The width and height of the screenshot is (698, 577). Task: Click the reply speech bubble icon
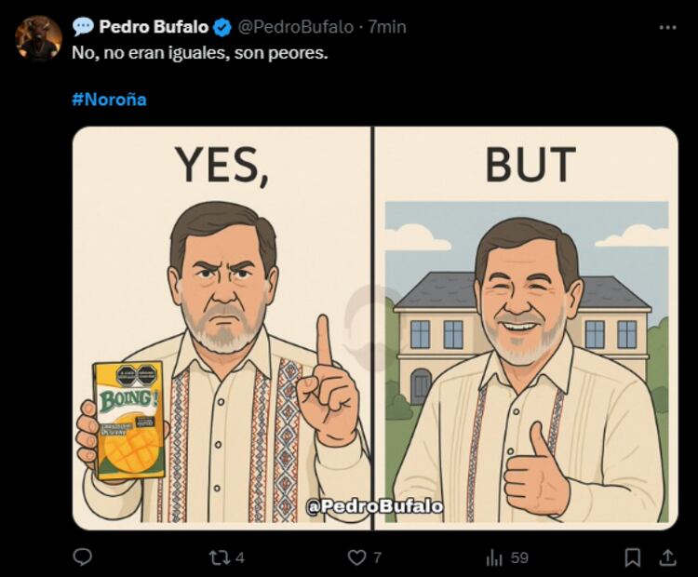tap(83, 557)
